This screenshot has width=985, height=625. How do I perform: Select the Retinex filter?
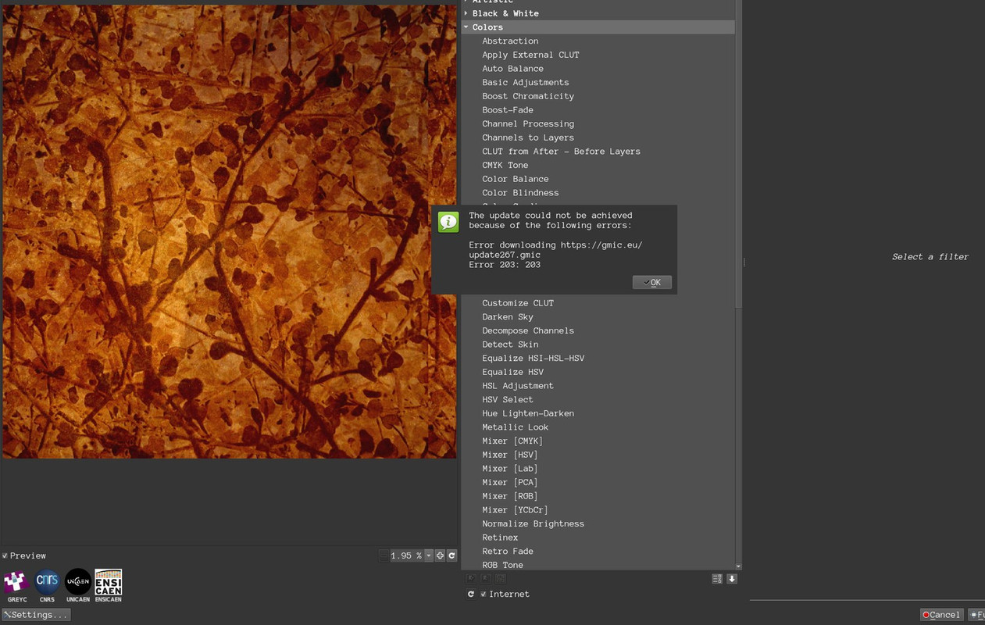[500, 537]
